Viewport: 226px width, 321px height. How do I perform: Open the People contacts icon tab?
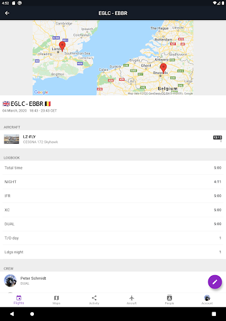point(169,300)
